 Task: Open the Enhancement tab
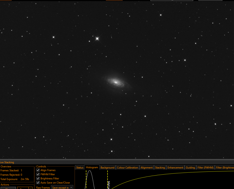[175, 168]
